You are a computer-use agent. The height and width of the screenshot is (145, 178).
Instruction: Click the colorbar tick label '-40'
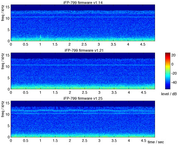(174, 82)
